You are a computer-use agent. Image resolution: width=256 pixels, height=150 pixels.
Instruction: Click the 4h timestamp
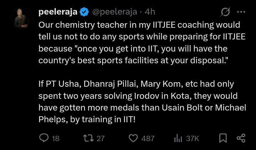point(150,12)
